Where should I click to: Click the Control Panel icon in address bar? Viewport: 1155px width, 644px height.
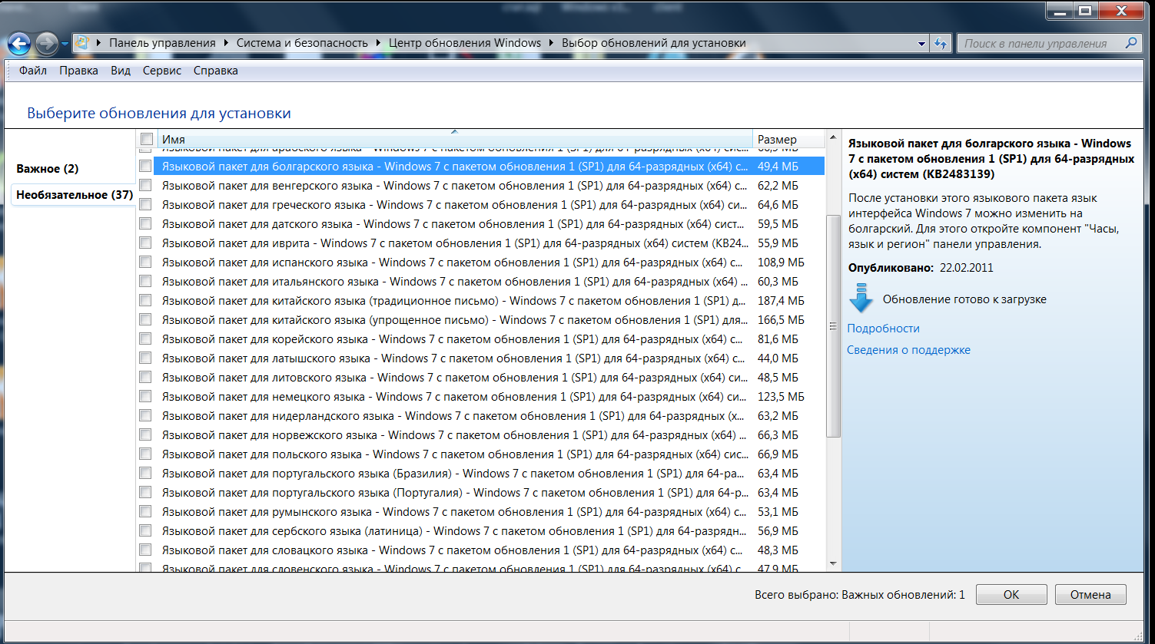[x=81, y=43]
